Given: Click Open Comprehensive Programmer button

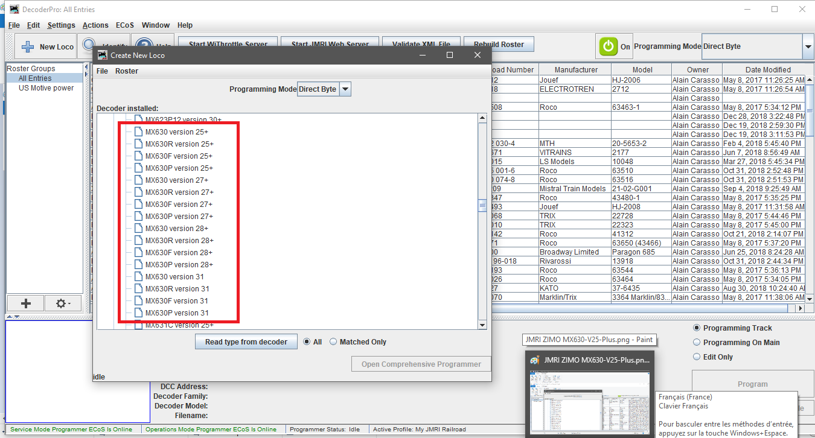Looking at the screenshot, I should [421, 364].
